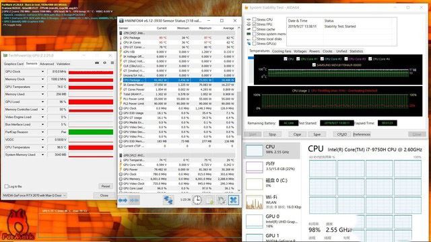Enable Stress cache checkbox

click(255, 29)
